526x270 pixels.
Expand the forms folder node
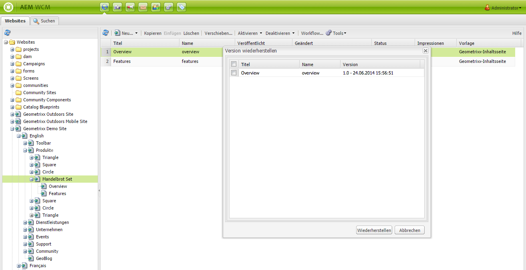[x=12, y=71]
